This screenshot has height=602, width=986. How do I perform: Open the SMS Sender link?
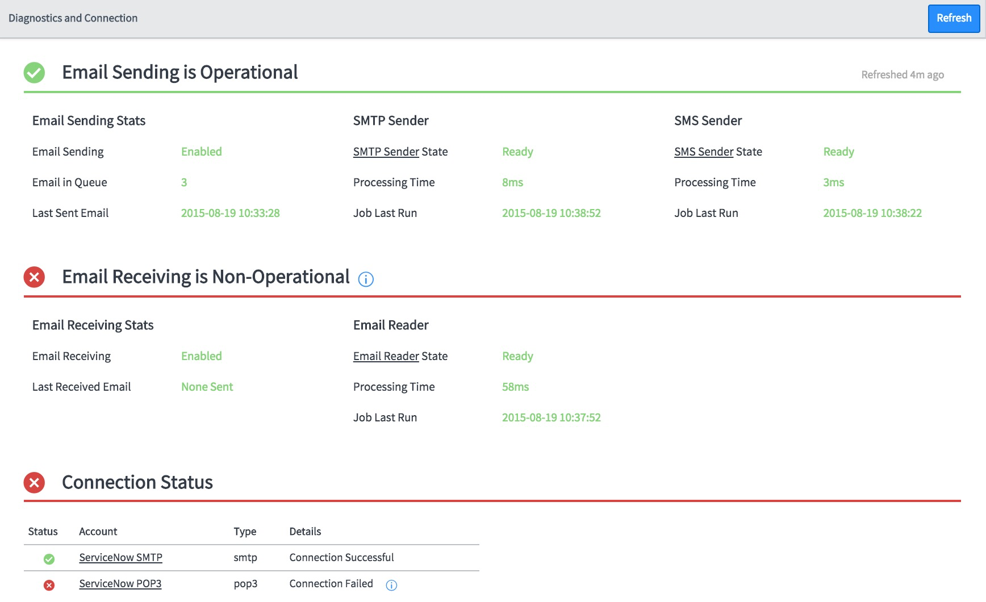704,152
